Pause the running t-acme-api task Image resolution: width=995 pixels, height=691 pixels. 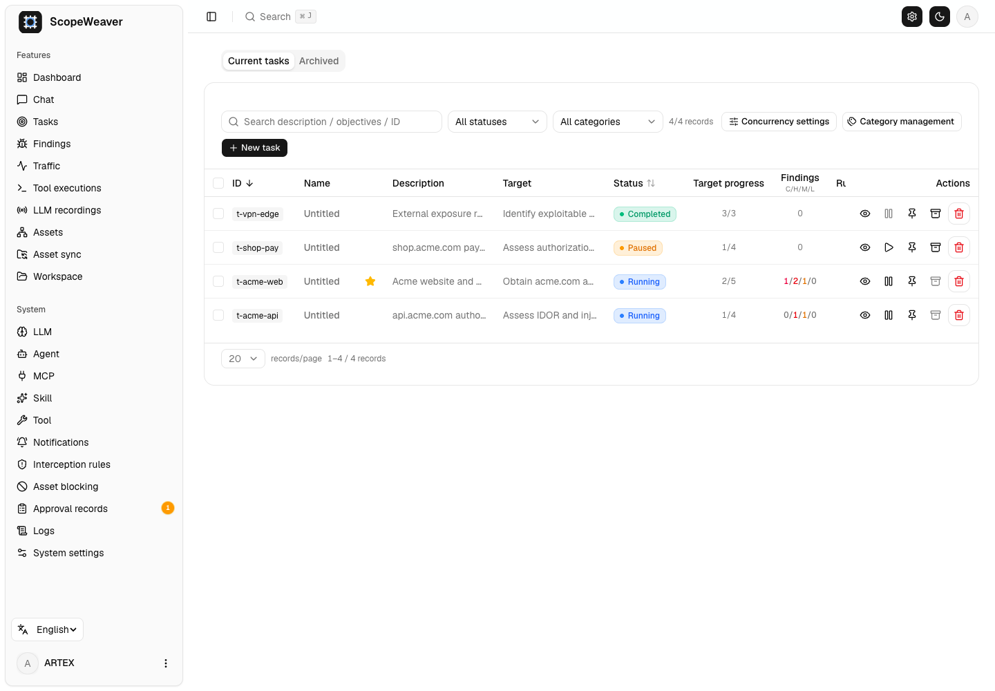point(889,315)
